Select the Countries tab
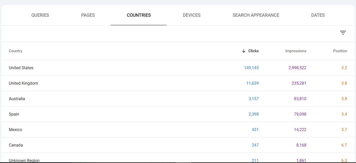This screenshot has width=356, height=163. point(139,15)
